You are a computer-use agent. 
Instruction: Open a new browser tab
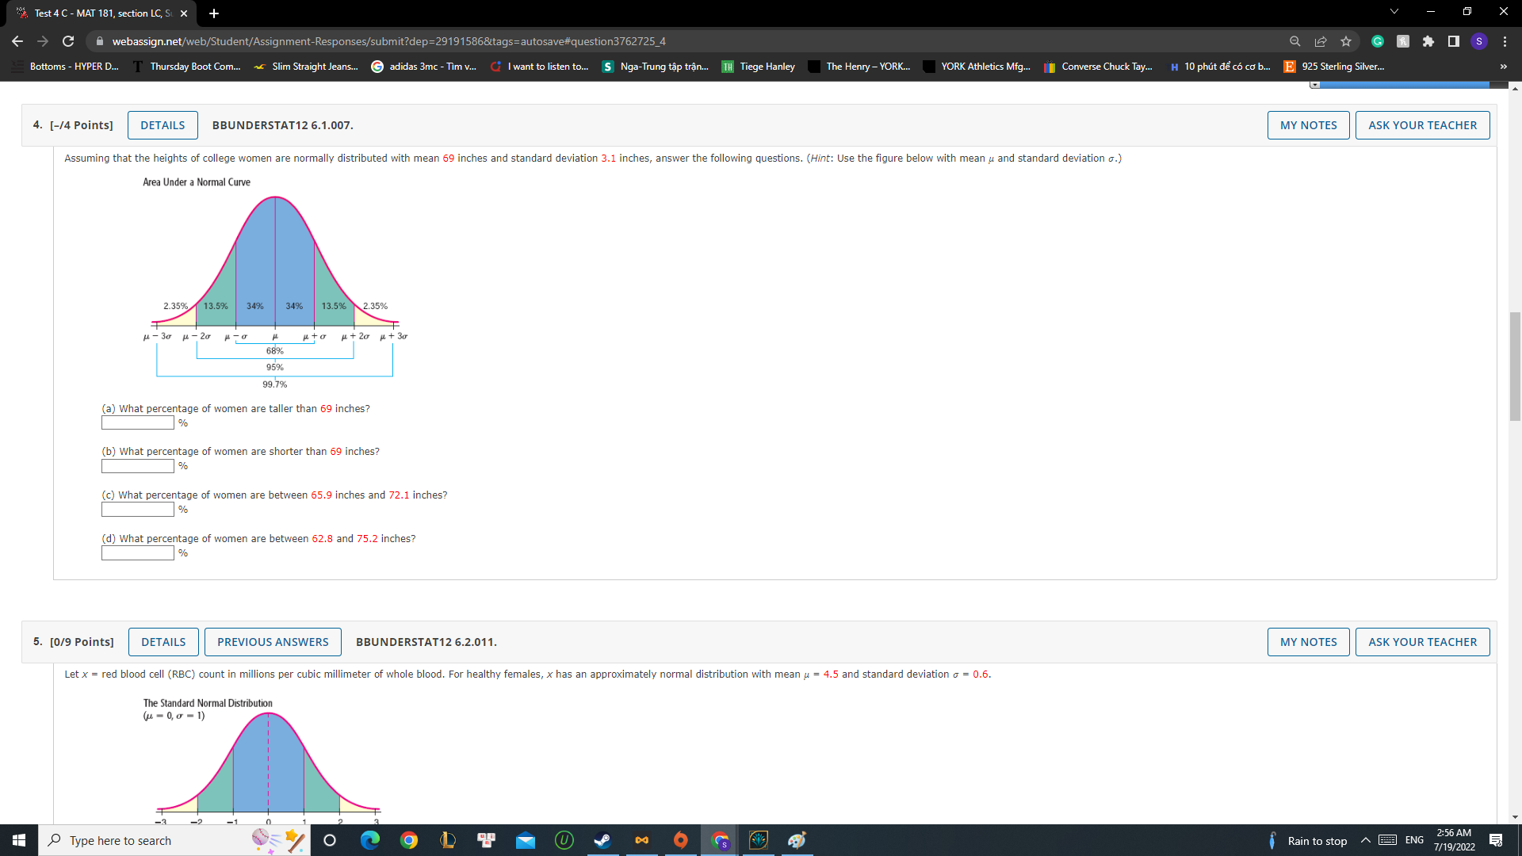(x=214, y=13)
